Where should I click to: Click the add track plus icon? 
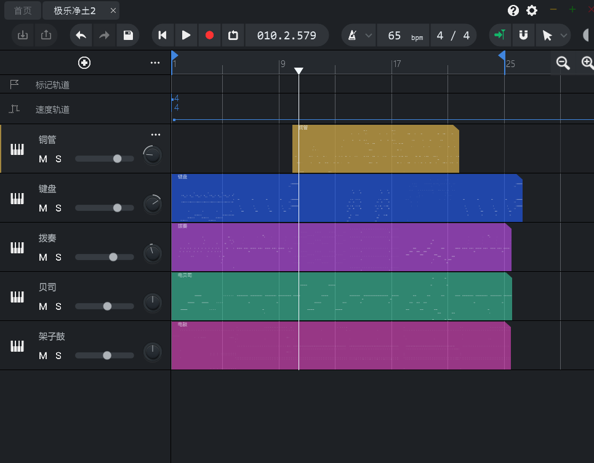coord(84,63)
